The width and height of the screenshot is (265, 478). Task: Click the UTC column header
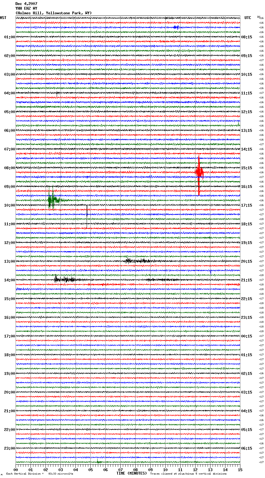click(248, 18)
